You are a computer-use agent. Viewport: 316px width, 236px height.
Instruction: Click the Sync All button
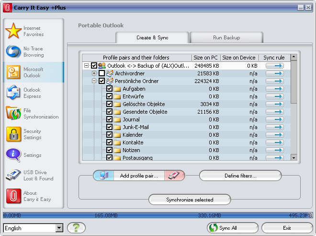click(233, 228)
